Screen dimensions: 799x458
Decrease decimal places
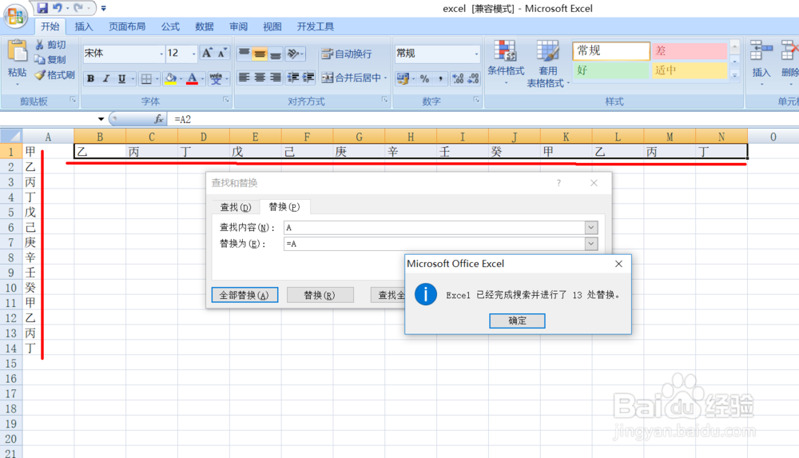pyautogui.click(x=473, y=78)
